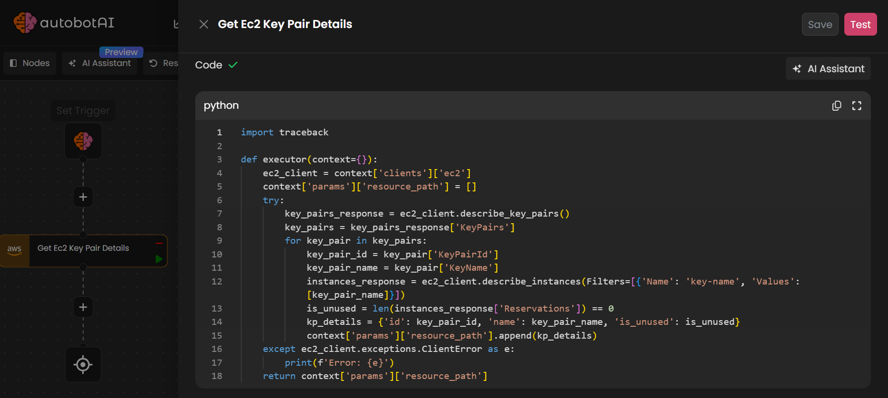
Task: Open AI Assistant in the canvas toolbar
Action: point(100,63)
